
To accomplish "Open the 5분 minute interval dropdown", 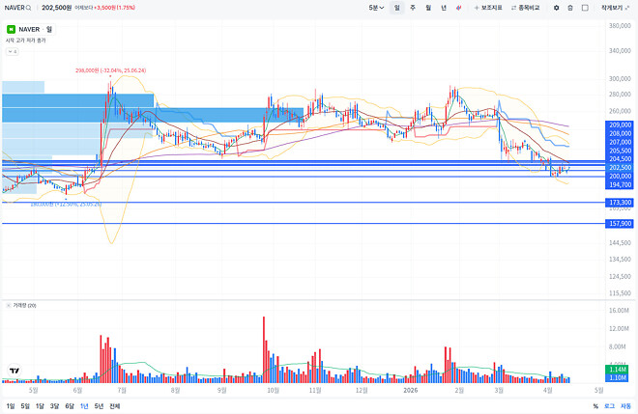I will point(376,8).
